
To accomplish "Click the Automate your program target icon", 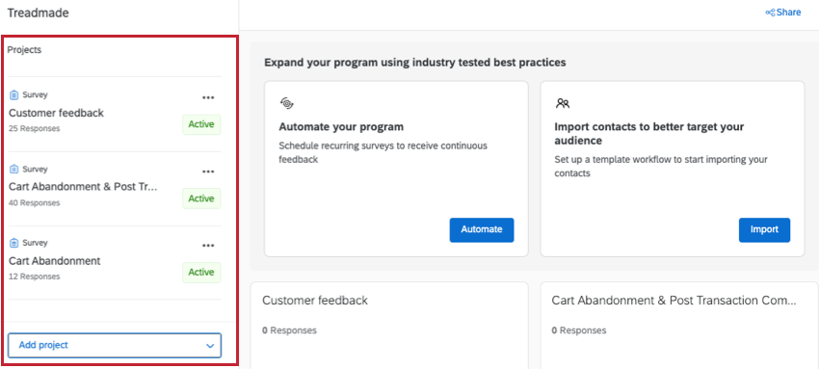I will click(286, 103).
